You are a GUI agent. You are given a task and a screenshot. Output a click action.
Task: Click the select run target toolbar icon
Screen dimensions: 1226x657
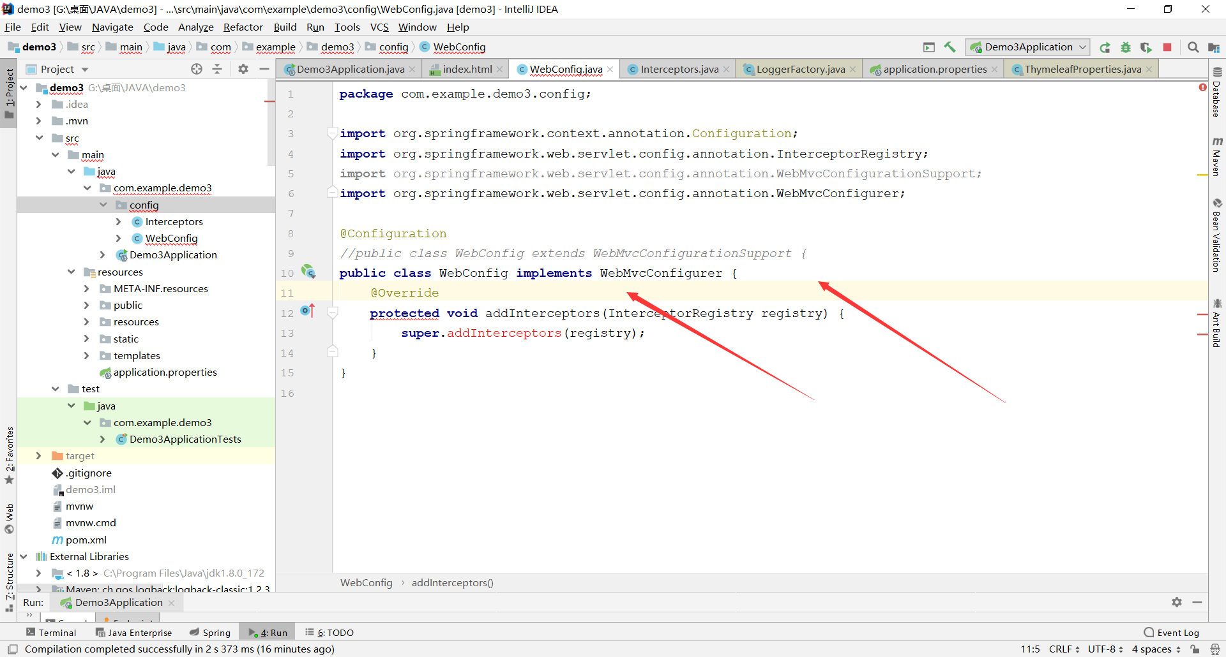(x=929, y=47)
